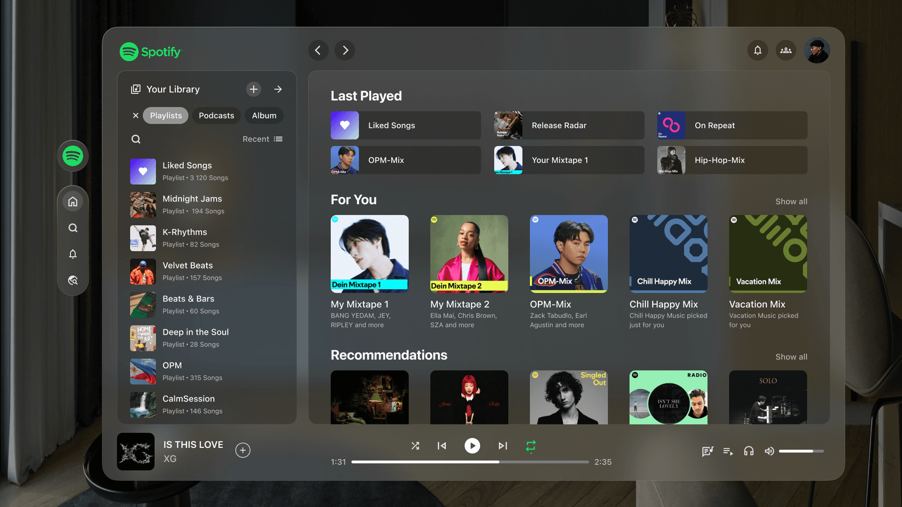Click the Spotify logo at top left
This screenshot has height=507, width=902.
pos(150,52)
